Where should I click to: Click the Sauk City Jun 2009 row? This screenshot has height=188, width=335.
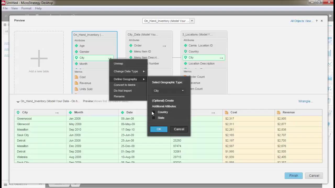(x=168, y=135)
